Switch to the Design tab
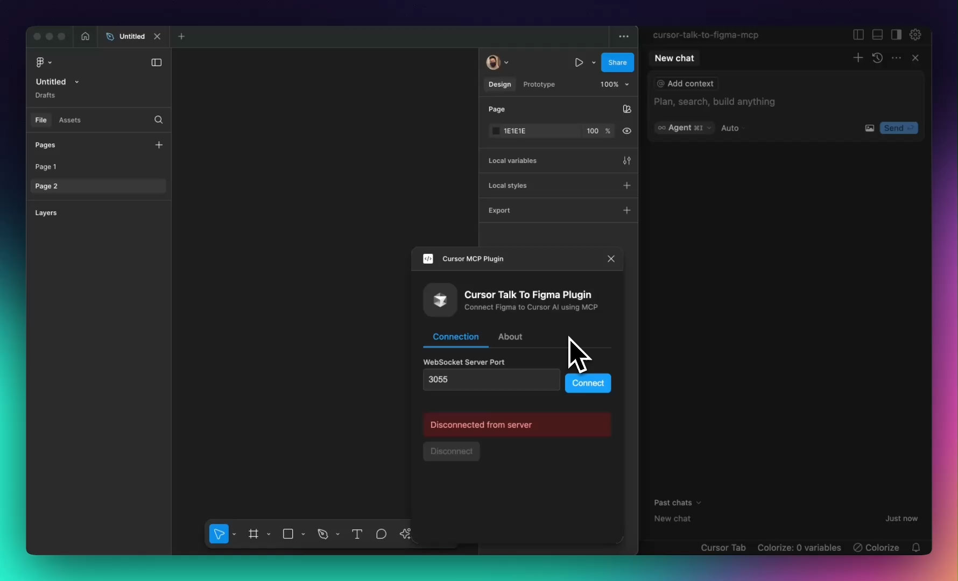The width and height of the screenshot is (958, 581). [x=499, y=84]
